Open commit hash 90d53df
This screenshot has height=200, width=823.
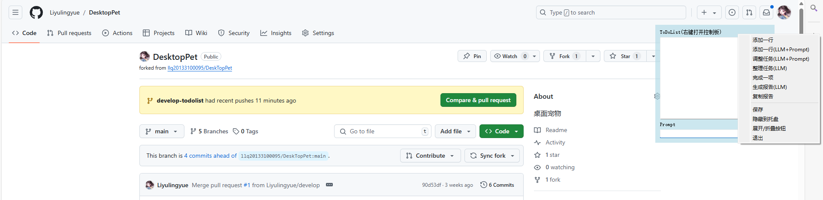(431, 185)
